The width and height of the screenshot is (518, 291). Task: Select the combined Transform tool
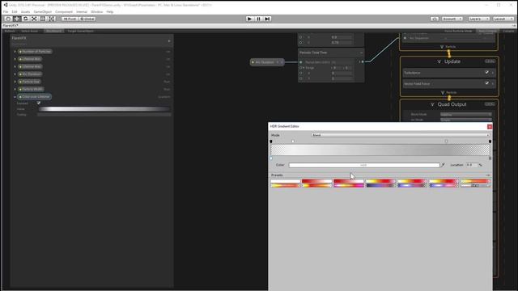coord(52,19)
